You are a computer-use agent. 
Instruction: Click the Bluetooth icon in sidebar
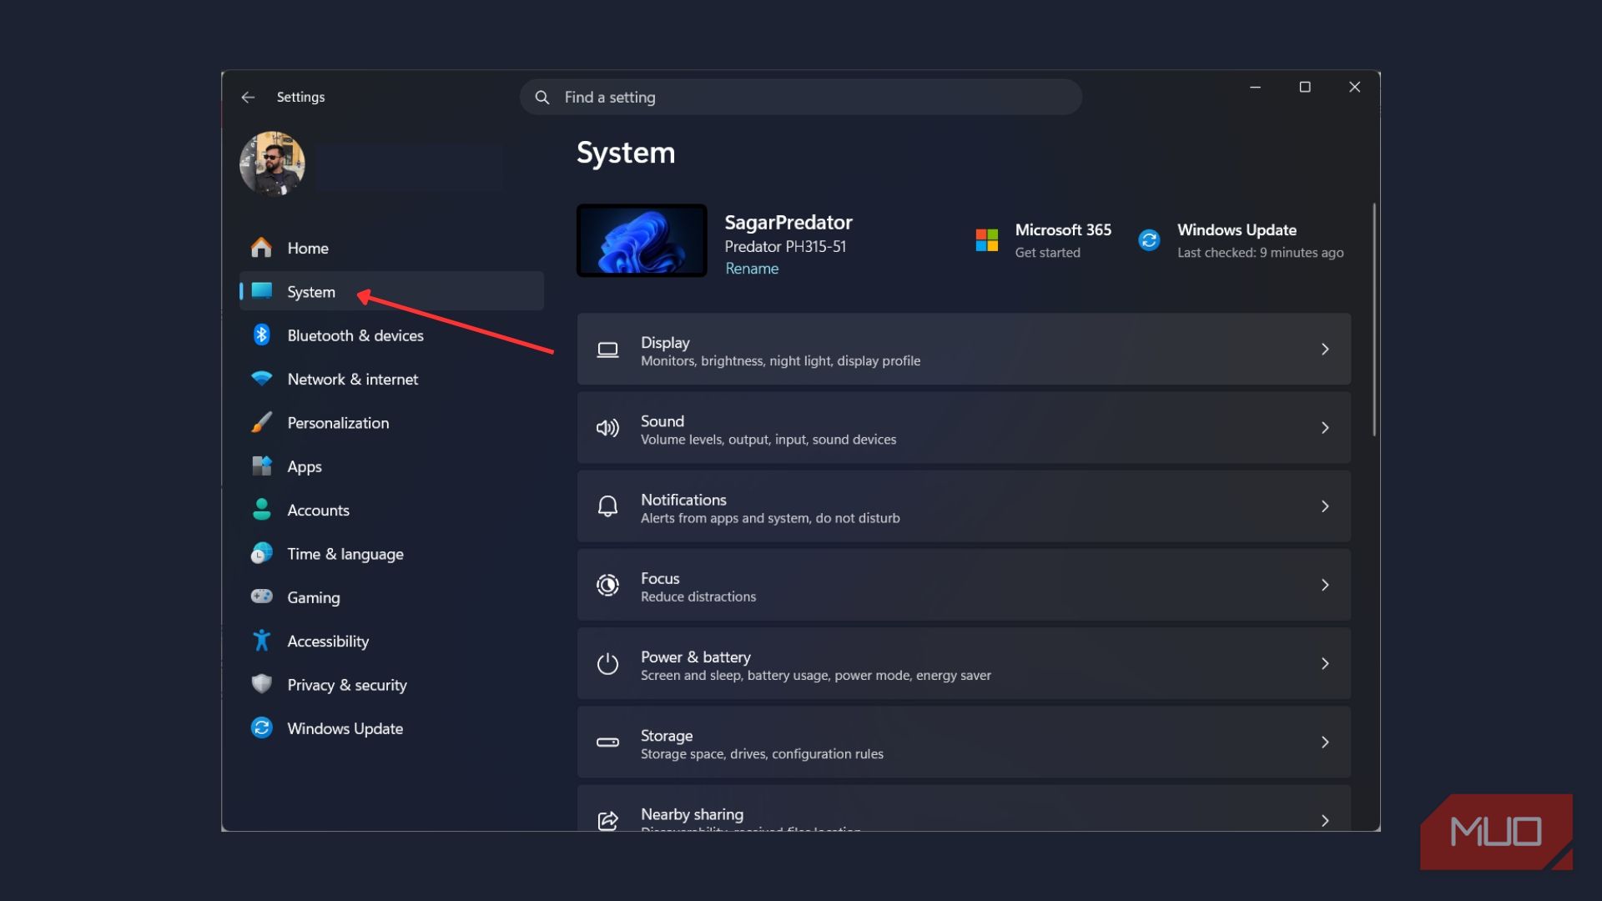coord(261,335)
